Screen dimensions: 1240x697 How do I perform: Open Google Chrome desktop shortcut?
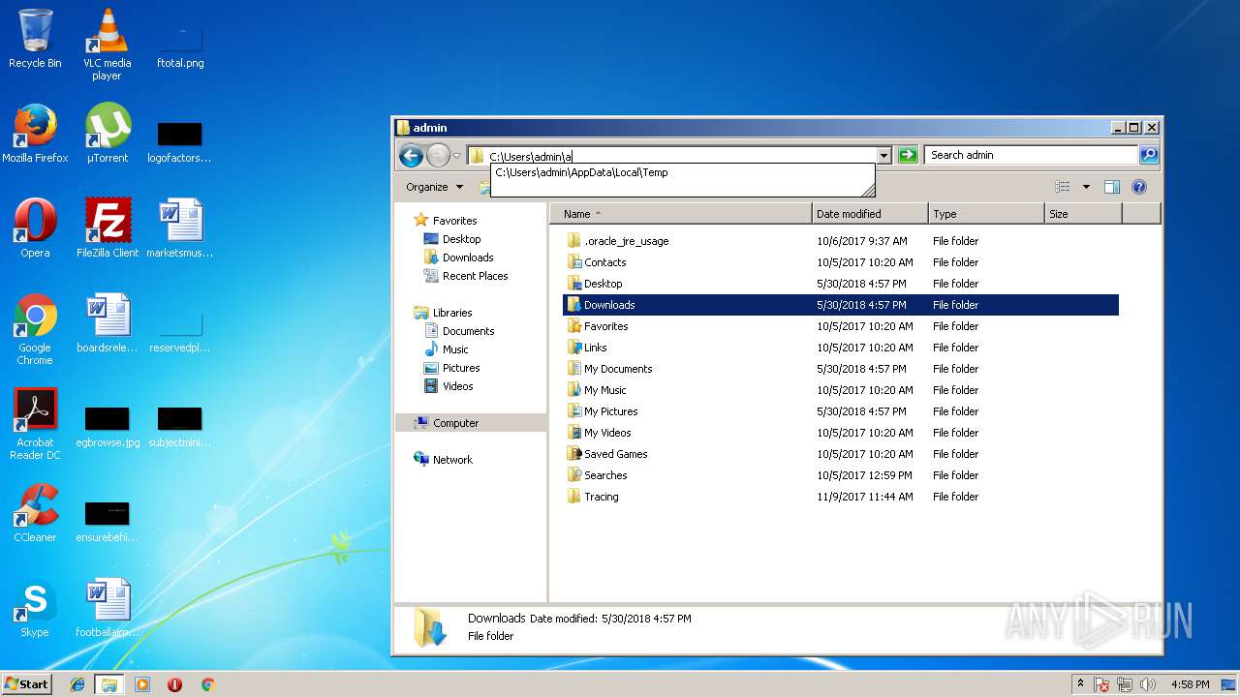[x=35, y=329]
